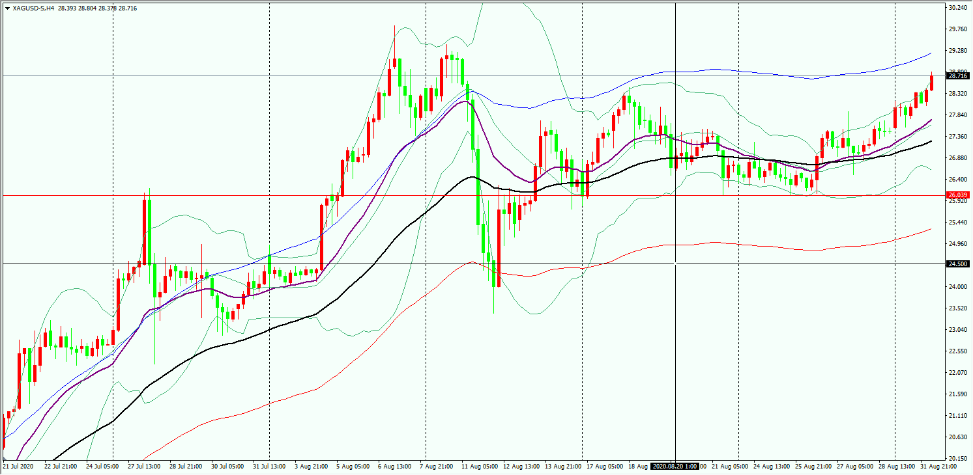Click the 24 Aug 13:00 time axis label
Viewport: 973px width, 475px height.
click(771, 467)
